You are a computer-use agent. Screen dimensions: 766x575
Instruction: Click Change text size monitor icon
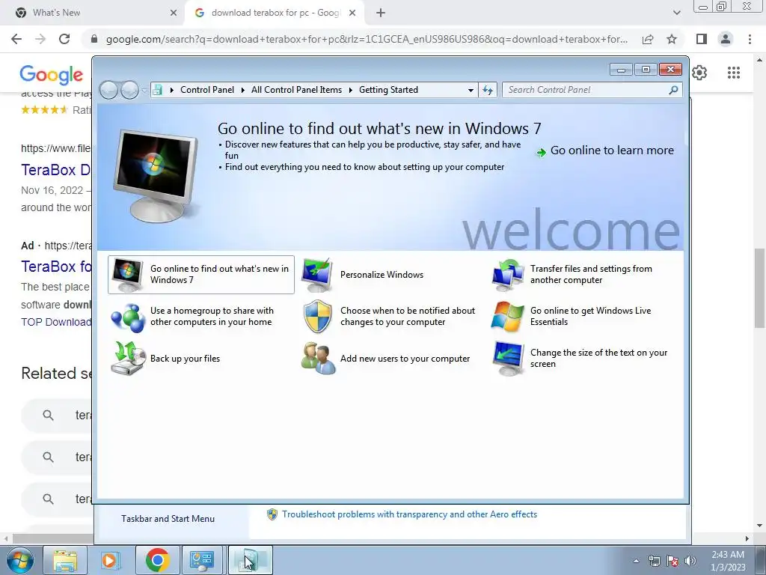point(508,359)
